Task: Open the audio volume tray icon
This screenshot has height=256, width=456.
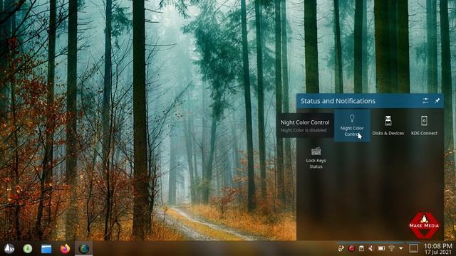Action: coord(370,248)
